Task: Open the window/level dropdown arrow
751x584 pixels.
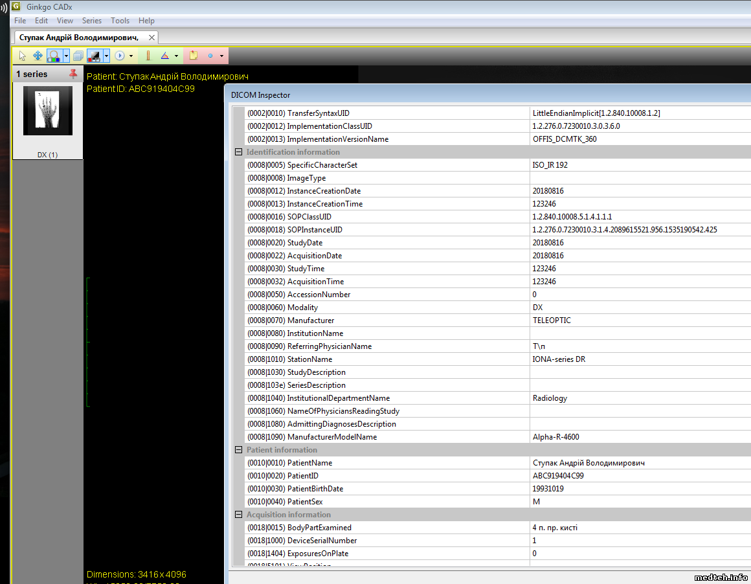Action: coord(106,56)
